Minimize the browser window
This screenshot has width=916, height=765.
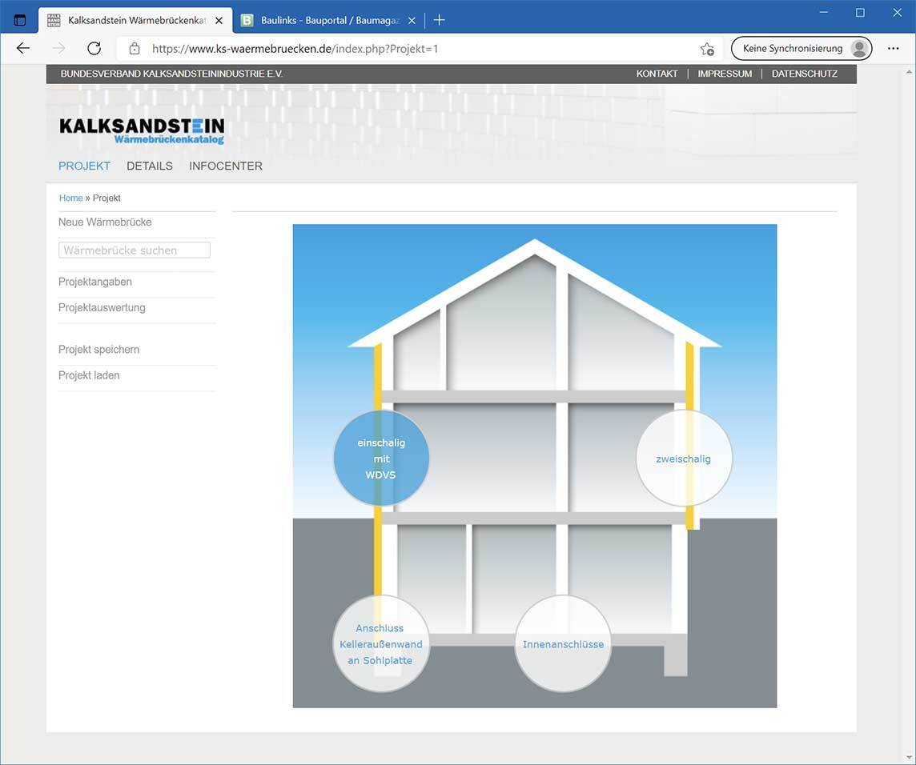tap(824, 13)
